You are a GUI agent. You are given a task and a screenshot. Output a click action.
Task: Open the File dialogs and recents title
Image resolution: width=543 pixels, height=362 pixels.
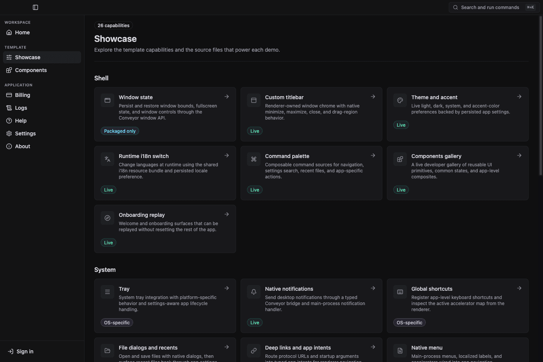pyautogui.click(x=148, y=348)
